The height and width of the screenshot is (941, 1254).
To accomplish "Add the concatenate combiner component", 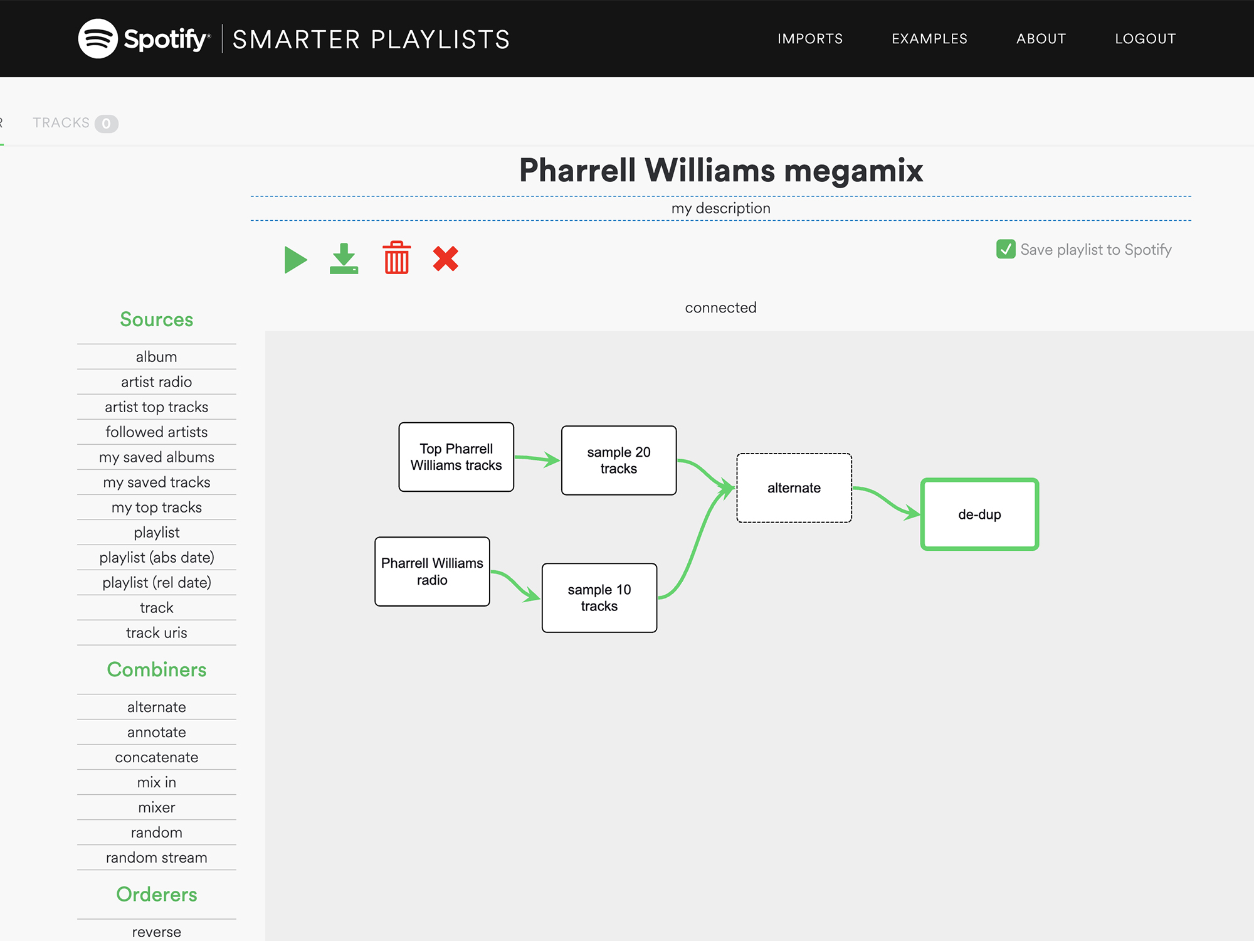I will 157,757.
